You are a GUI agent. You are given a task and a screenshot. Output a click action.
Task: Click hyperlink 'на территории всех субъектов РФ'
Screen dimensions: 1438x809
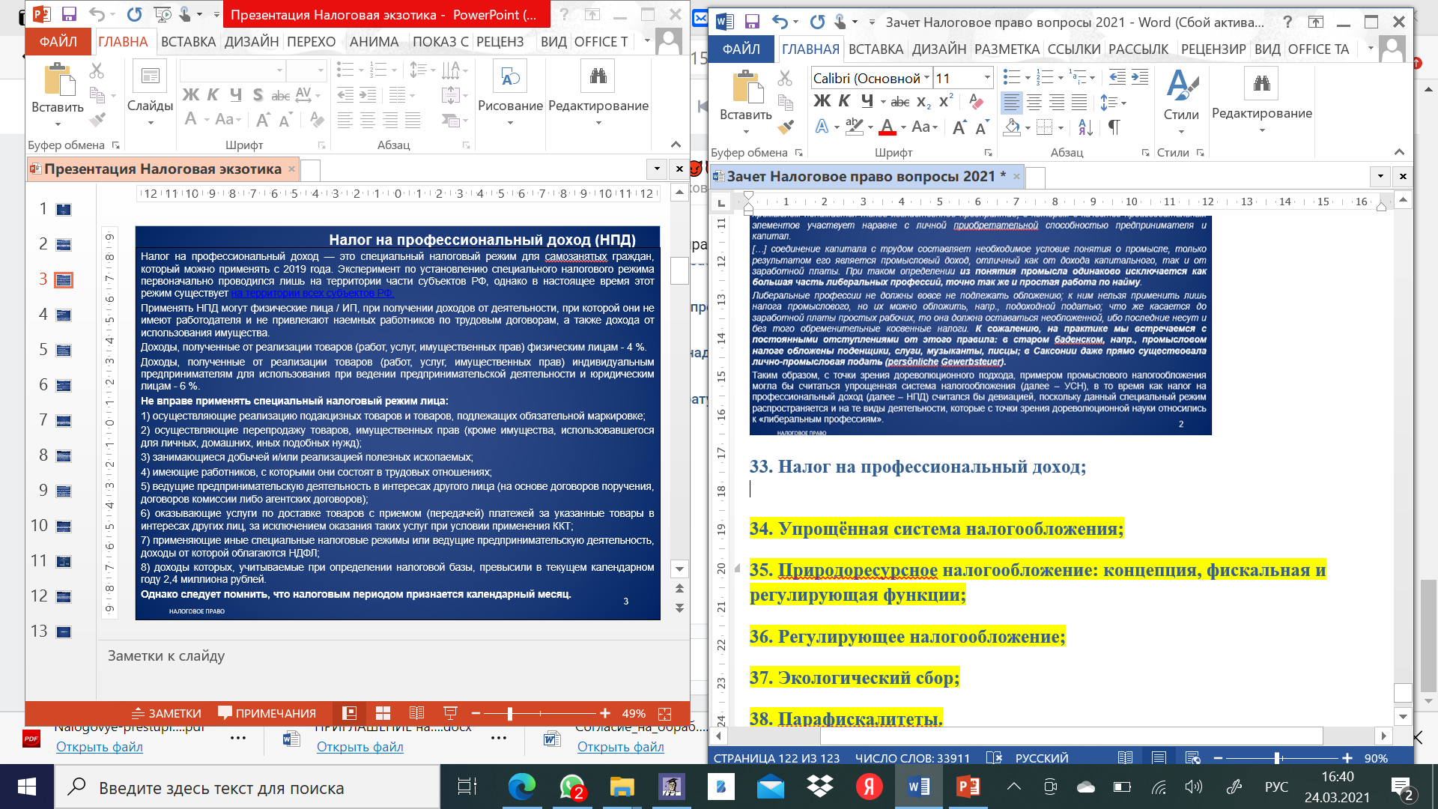coord(312,293)
